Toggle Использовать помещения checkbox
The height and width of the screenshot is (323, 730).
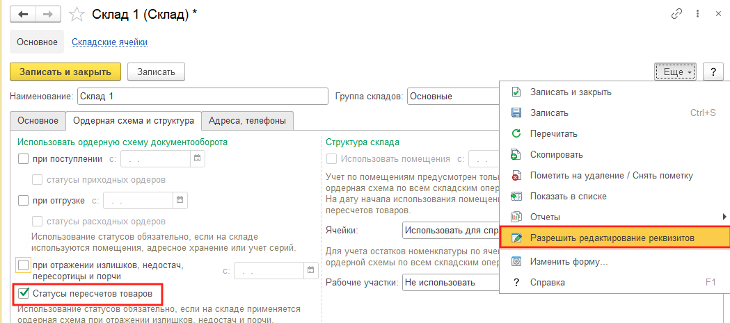[331, 159]
